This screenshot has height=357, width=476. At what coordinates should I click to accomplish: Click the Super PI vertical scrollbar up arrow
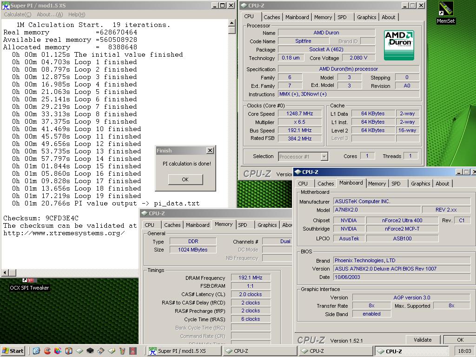(231, 23)
